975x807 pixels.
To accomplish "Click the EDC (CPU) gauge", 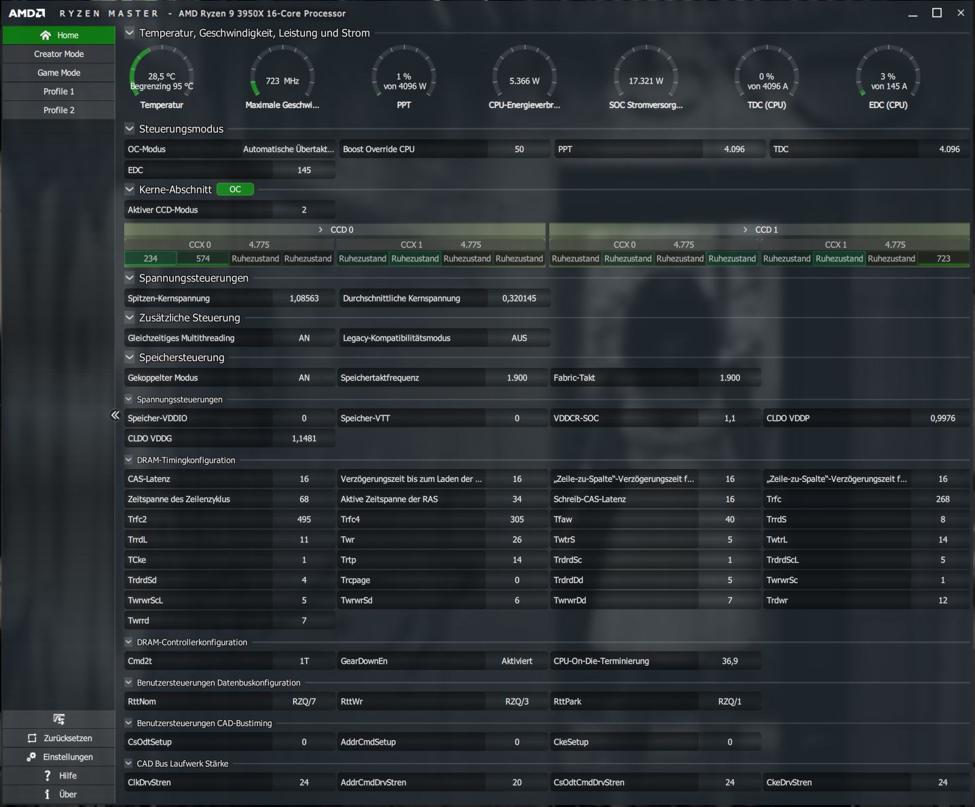I will point(888,77).
